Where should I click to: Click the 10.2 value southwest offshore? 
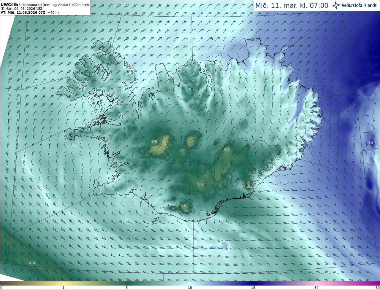coord(41,187)
